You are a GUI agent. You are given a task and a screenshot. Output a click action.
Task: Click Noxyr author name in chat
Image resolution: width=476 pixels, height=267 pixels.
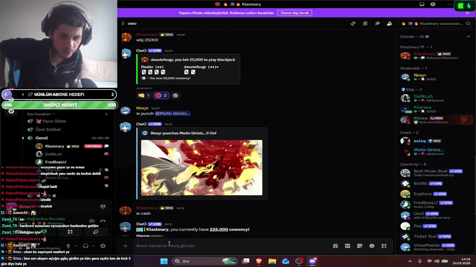tap(142, 108)
